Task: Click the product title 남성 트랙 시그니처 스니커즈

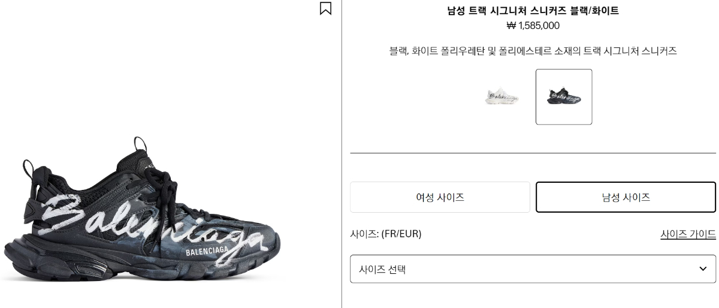Action: click(533, 10)
